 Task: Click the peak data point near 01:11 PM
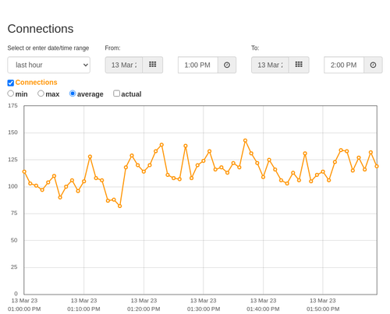pos(90,157)
